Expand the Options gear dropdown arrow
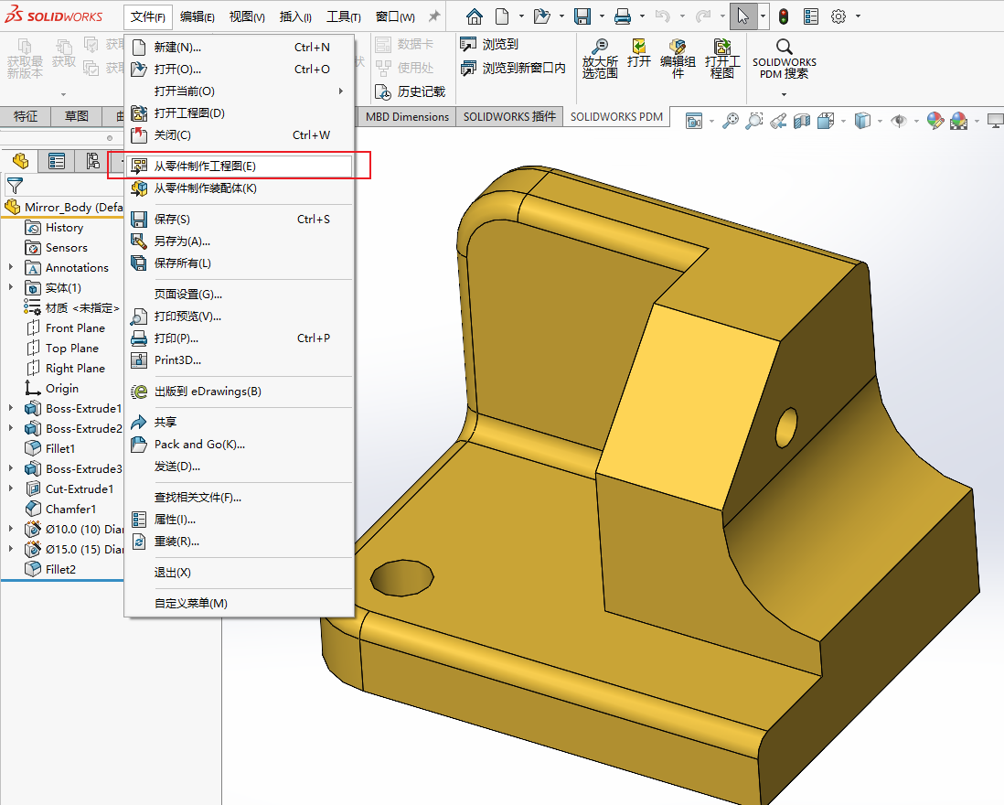Image resolution: width=1004 pixels, height=805 pixels. (858, 16)
